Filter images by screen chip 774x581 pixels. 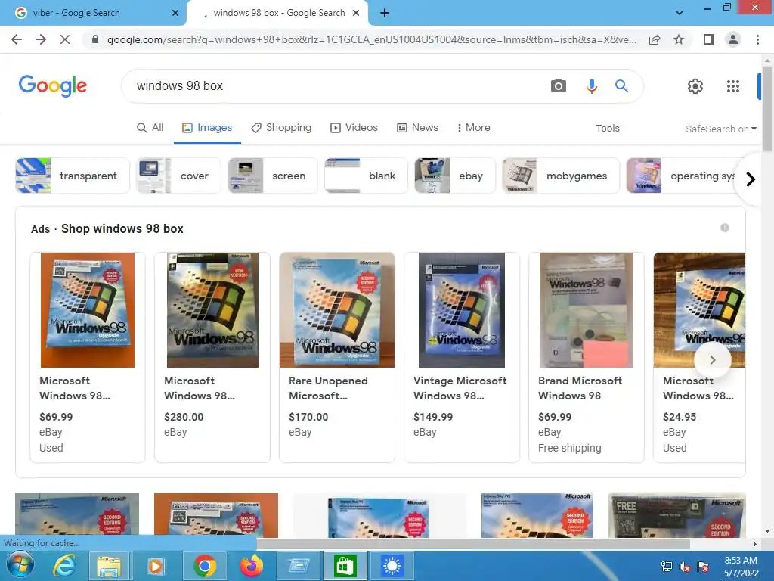272,176
